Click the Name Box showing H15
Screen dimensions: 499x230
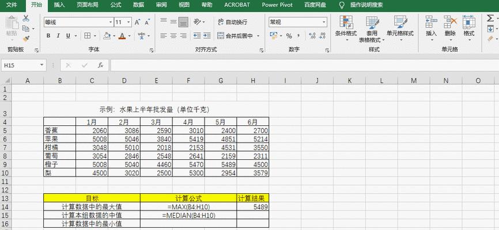point(20,65)
